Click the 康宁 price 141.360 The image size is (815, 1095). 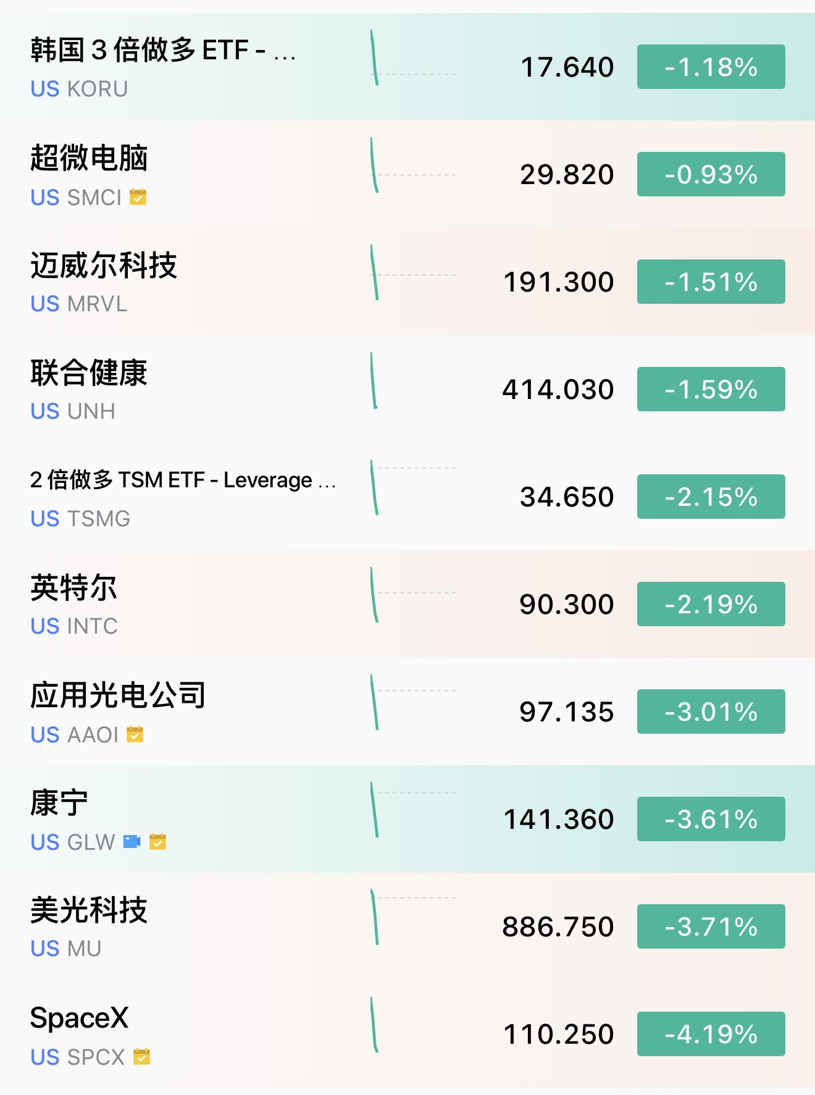(559, 820)
